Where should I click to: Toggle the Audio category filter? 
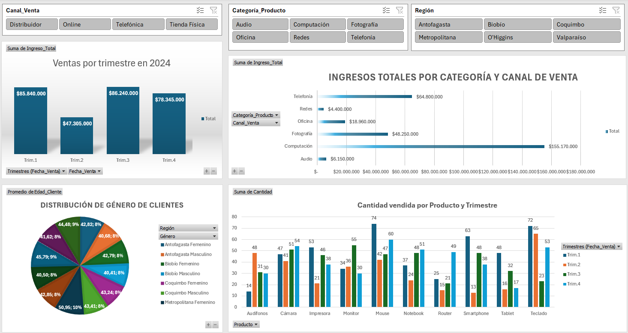(x=260, y=24)
